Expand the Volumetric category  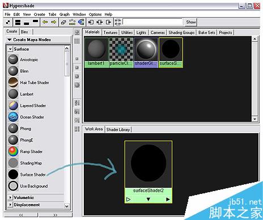pos(10,197)
